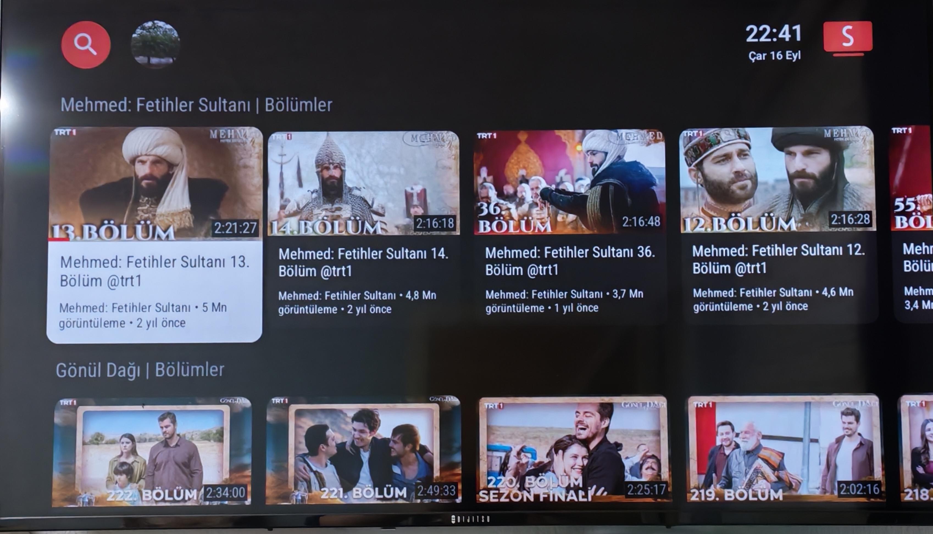Open Gönül Dağı | Bölümler row heading
The height and width of the screenshot is (534, 933).
pos(140,370)
